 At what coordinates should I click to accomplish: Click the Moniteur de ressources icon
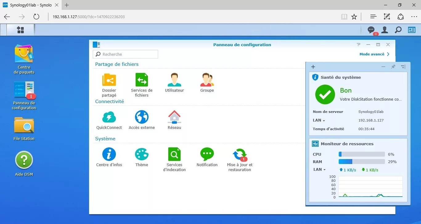(x=315, y=144)
